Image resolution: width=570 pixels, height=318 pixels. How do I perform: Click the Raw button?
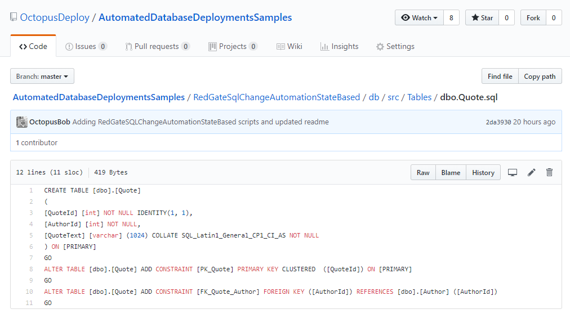tap(423, 173)
